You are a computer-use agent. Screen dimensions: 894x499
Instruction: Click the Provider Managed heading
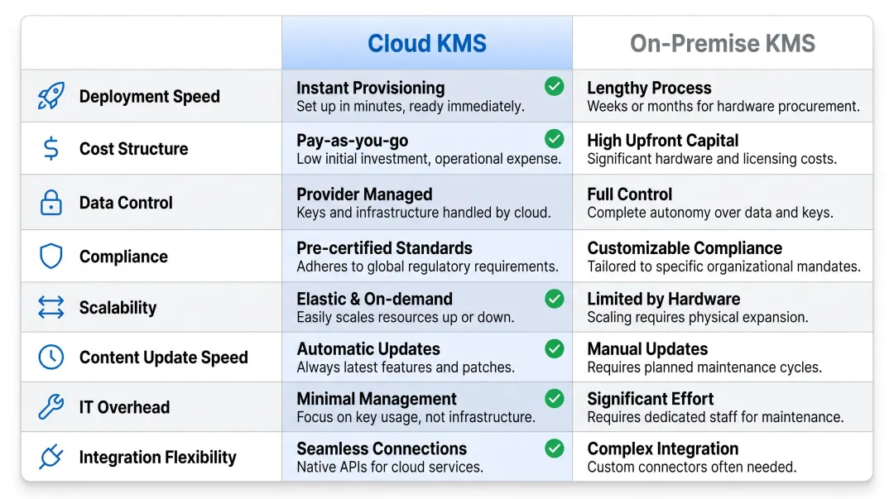[x=364, y=194]
